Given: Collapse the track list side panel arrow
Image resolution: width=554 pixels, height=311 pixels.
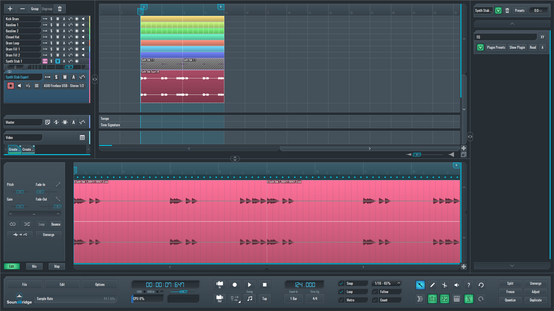Looking at the screenshot, I should [95, 79].
